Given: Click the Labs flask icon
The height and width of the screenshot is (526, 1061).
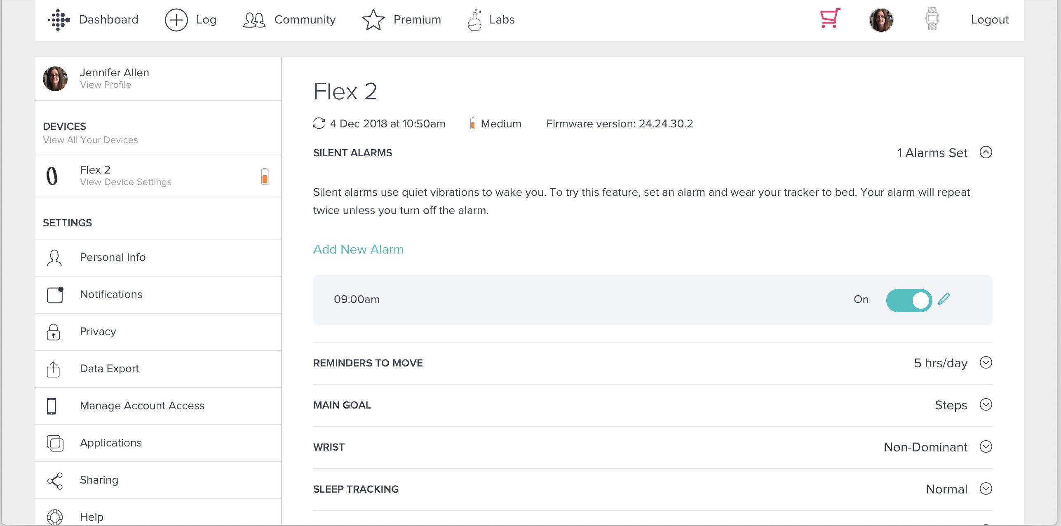Looking at the screenshot, I should click(473, 20).
